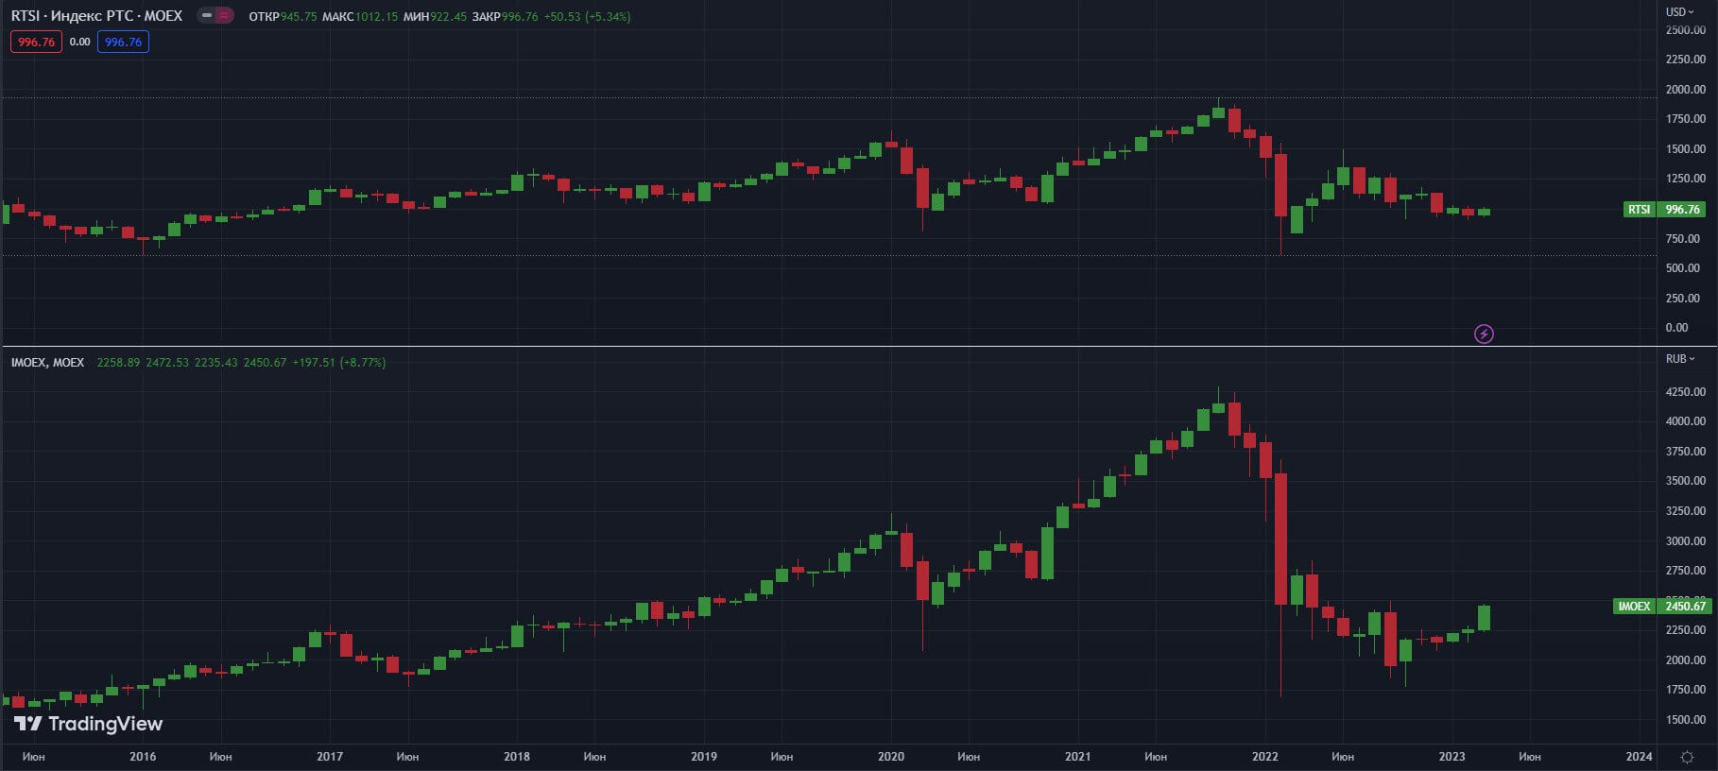The height and width of the screenshot is (771, 1718).
Task: Click the IMOEX low value 2235.43
Action: point(216,363)
